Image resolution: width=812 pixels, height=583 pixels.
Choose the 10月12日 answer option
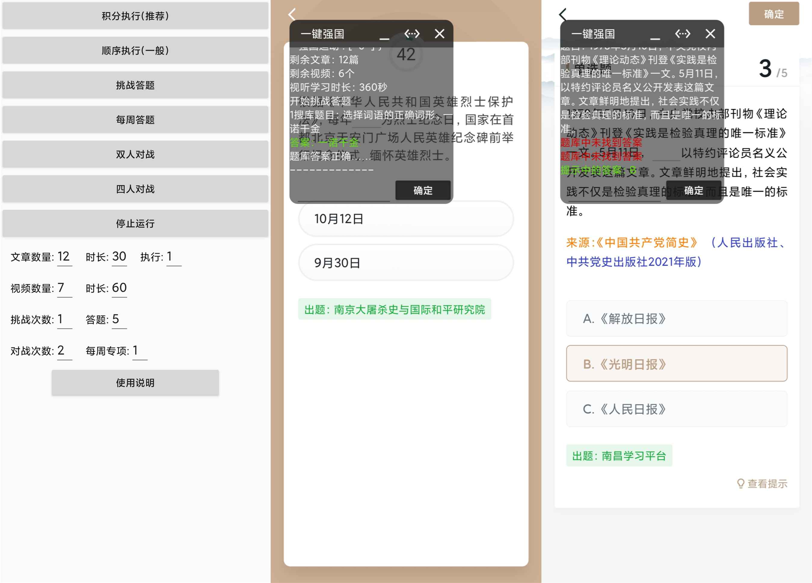pos(406,219)
